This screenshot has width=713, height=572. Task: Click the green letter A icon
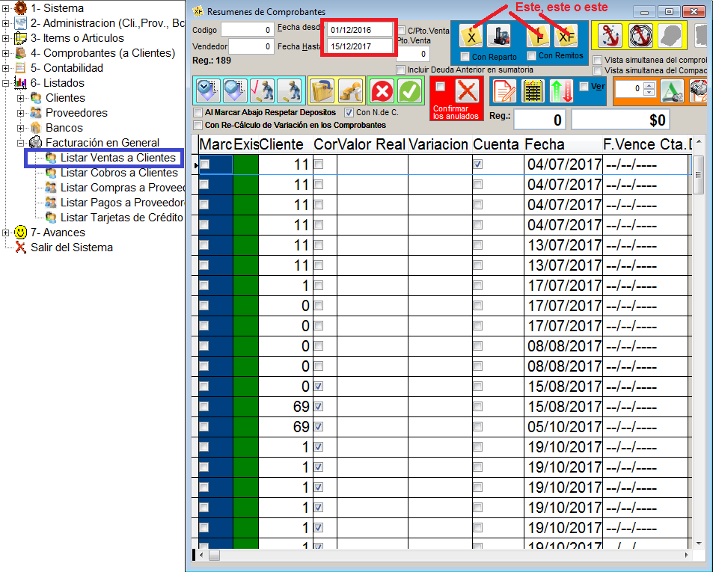(x=672, y=90)
